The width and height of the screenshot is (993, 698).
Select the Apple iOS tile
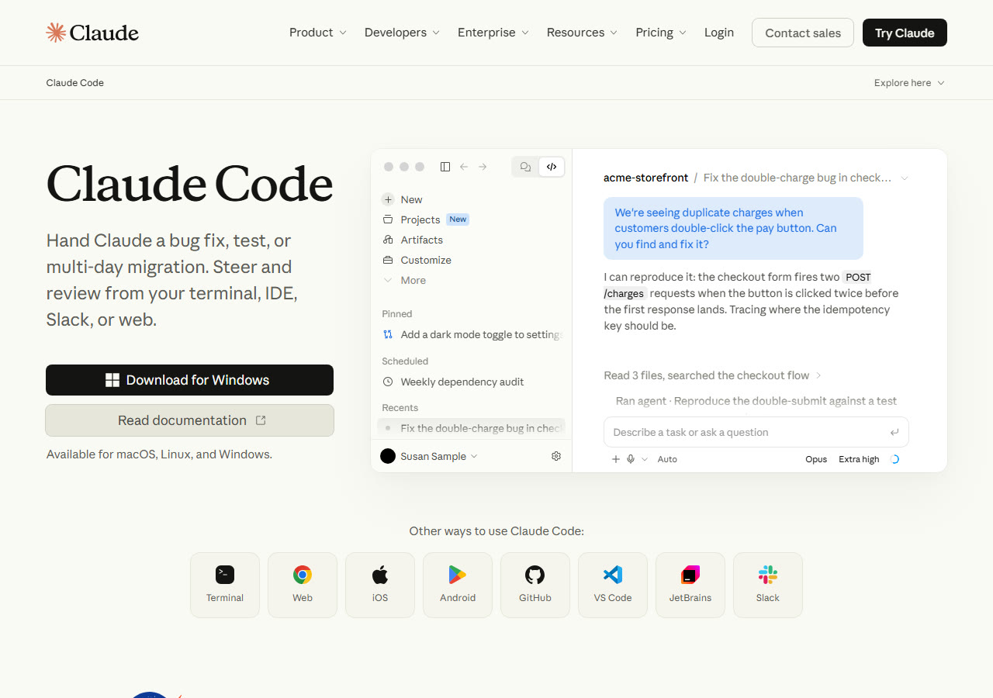(380, 585)
